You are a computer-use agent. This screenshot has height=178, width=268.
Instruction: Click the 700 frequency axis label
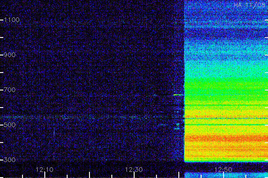(10, 90)
